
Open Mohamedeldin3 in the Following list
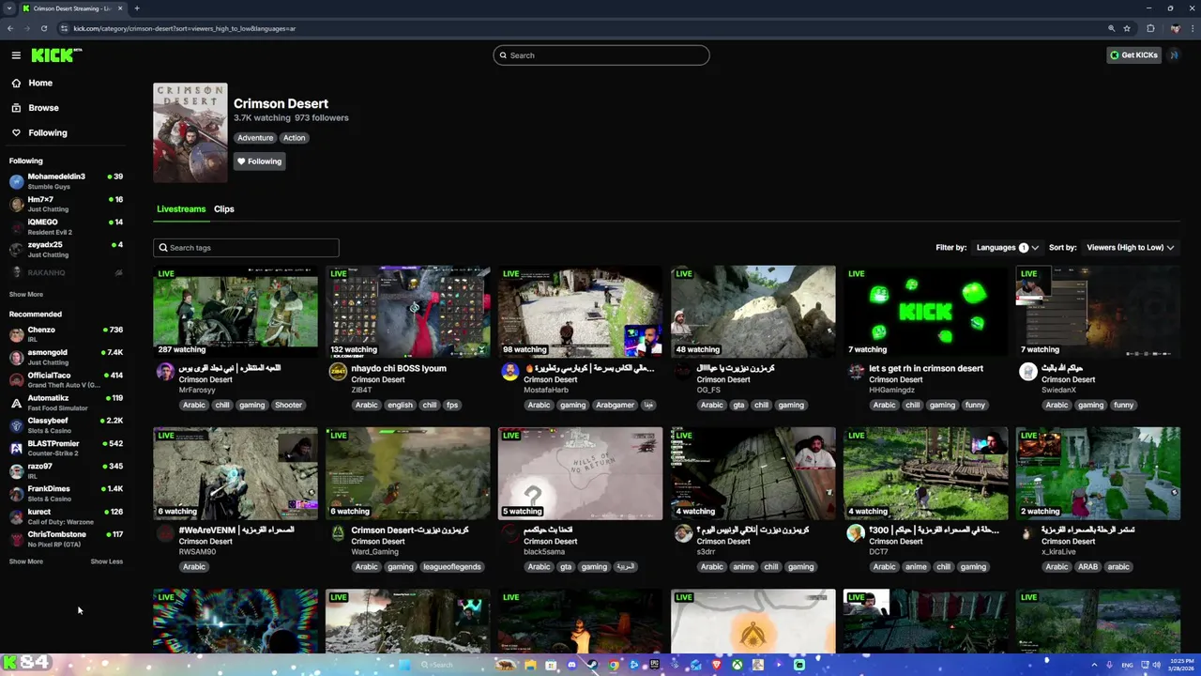pyautogui.click(x=66, y=181)
